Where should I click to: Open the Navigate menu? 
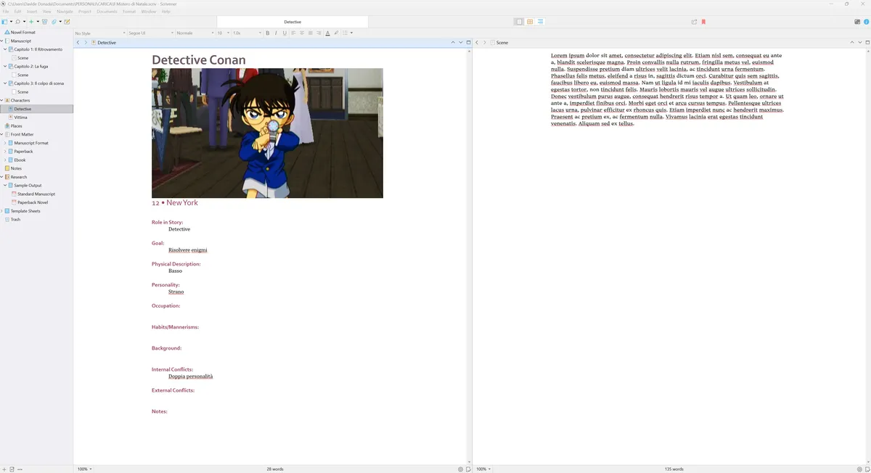[x=65, y=12]
